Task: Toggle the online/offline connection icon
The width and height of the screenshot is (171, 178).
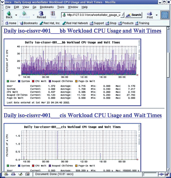Action: pos(160,174)
